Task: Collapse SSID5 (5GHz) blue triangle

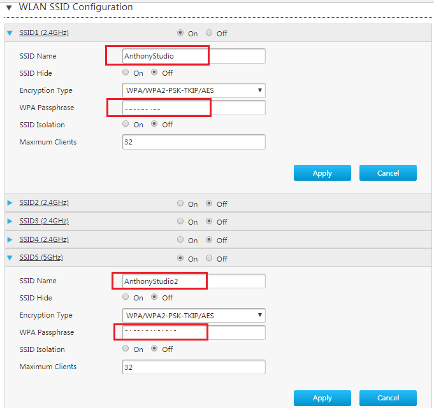Action: click(x=10, y=258)
